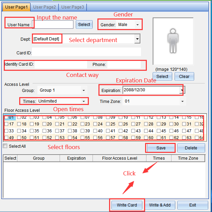Focus the User Name input field
Viewport: 212px width, 212px height.
(x=54, y=25)
